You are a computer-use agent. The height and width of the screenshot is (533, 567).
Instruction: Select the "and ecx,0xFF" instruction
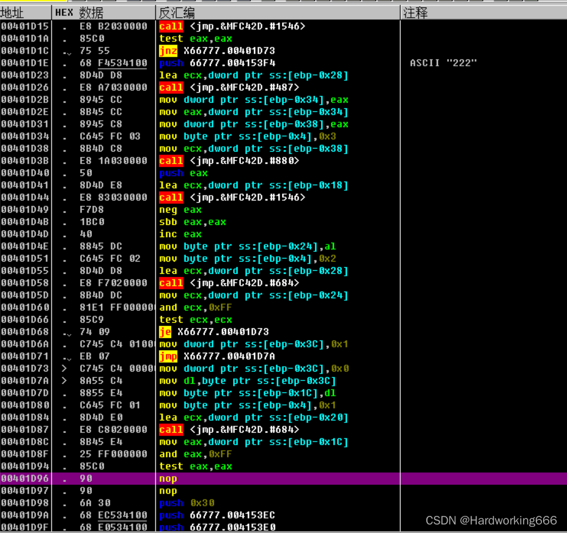(x=196, y=307)
